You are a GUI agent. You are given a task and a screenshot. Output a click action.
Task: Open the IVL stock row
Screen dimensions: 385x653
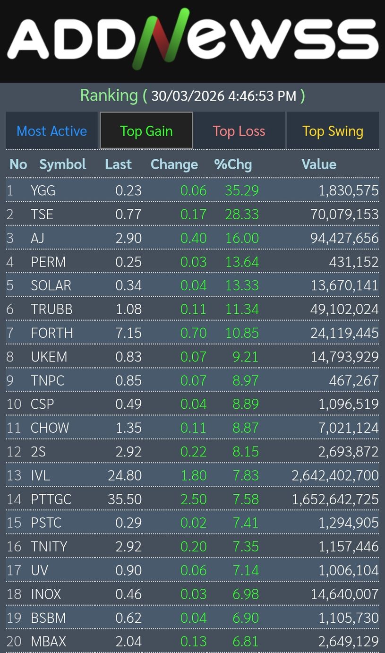click(40, 475)
